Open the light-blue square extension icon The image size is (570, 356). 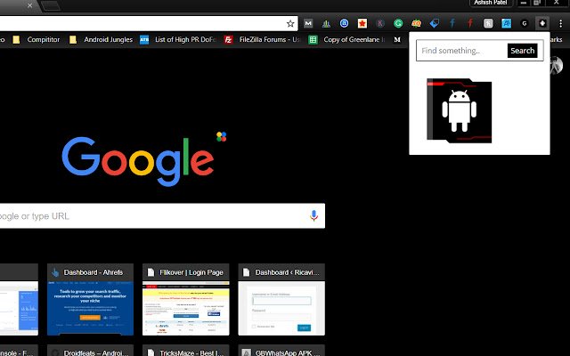point(506,24)
